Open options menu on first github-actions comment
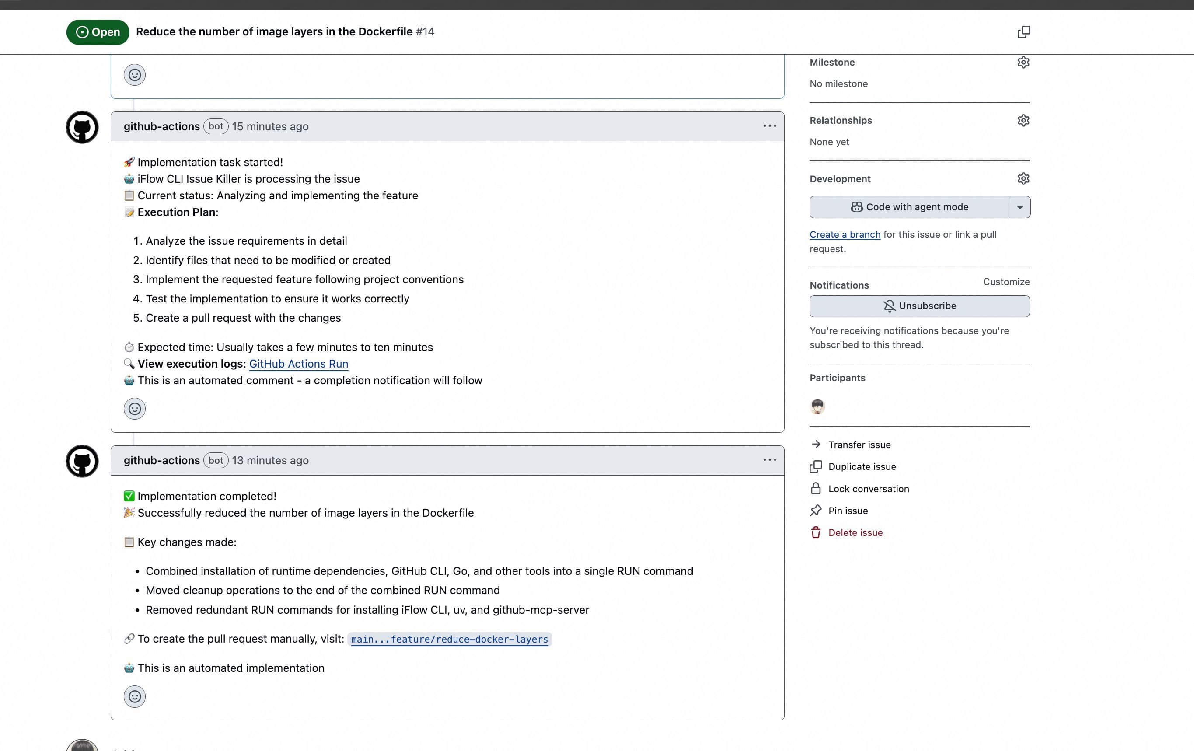 click(769, 126)
